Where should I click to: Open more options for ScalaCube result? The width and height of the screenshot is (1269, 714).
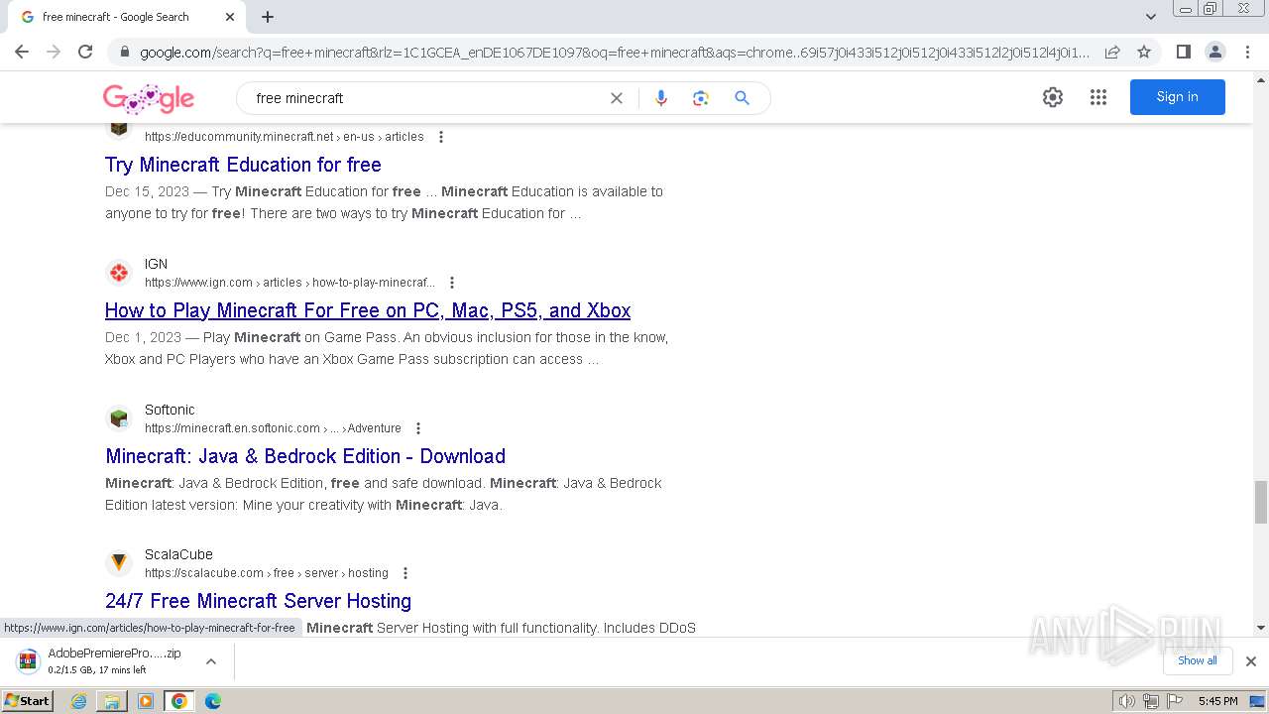pos(405,573)
